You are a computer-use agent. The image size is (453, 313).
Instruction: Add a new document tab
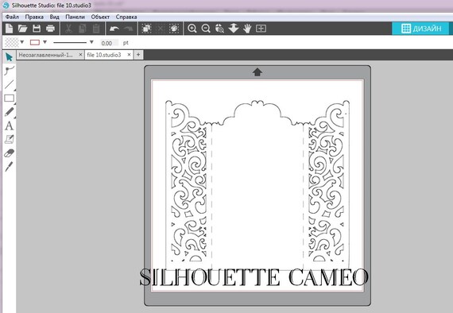coord(138,55)
